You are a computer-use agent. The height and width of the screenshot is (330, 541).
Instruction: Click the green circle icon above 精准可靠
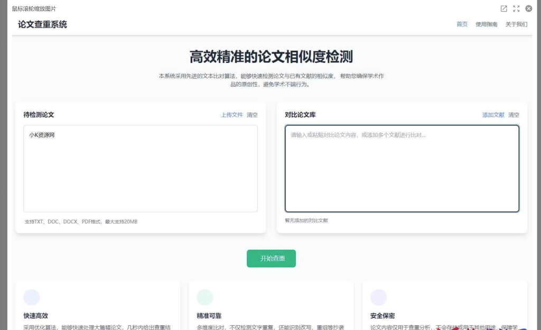[x=206, y=298]
